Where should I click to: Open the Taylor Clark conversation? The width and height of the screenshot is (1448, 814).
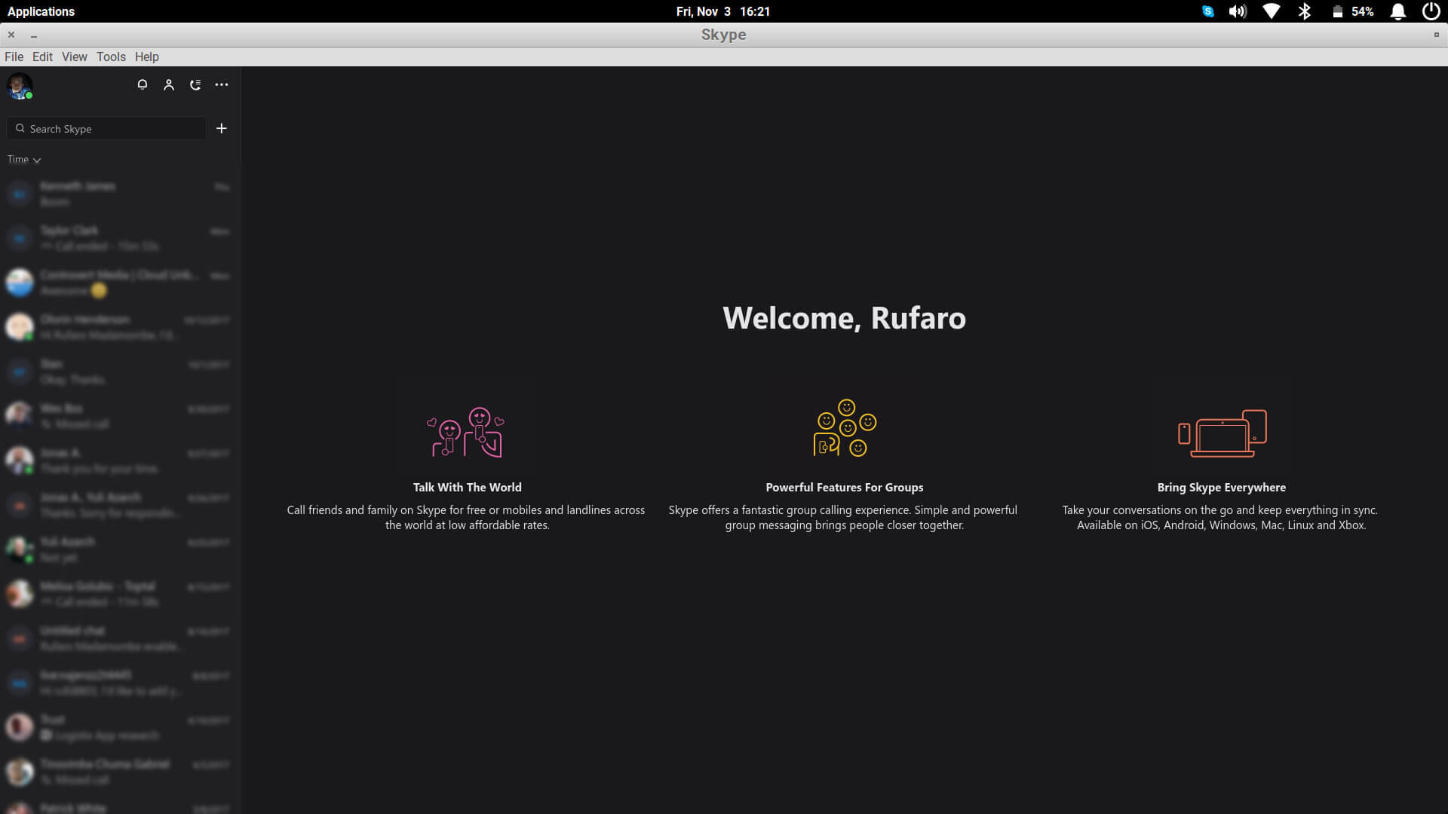pyautogui.click(x=120, y=238)
